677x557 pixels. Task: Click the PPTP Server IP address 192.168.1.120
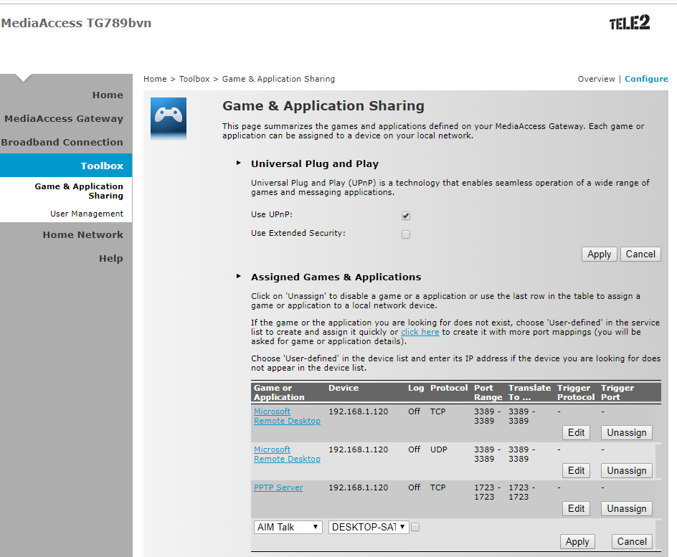(x=359, y=487)
